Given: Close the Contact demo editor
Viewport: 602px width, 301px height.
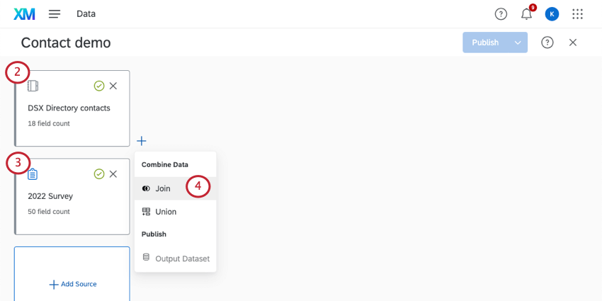Looking at the screenshot, I should click(573, 42).
